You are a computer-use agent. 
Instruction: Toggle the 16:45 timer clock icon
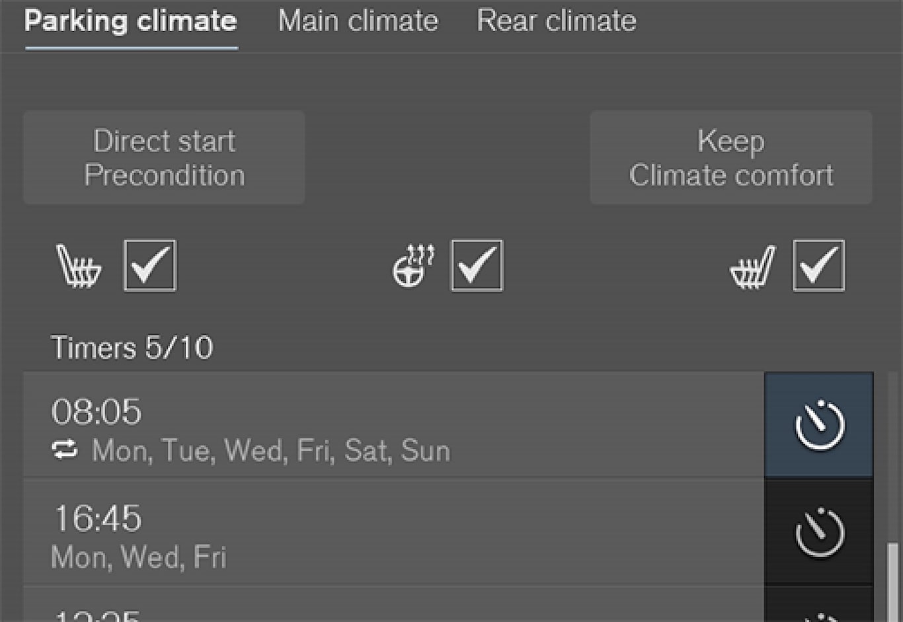[819, 531]
